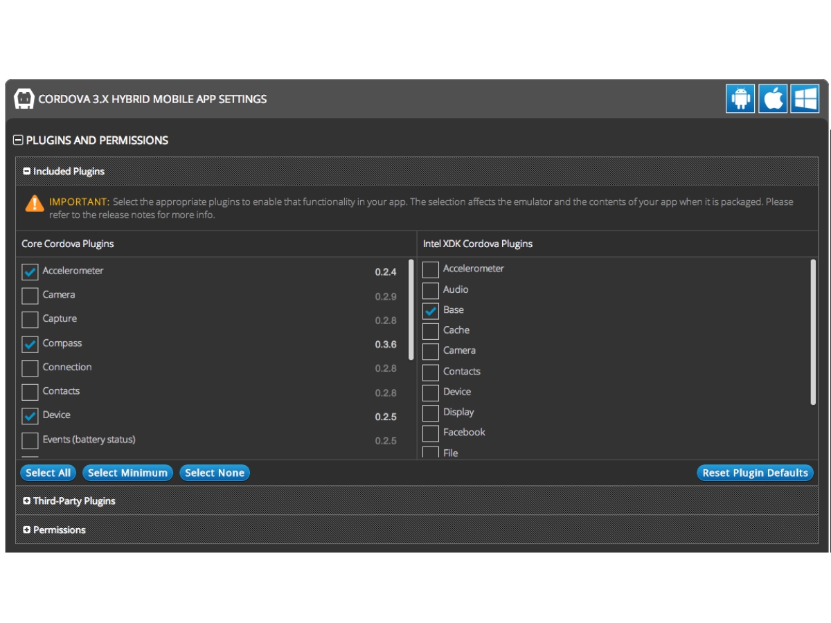831x623 pixels.
Task: Collapse the Included Plugins panel
Action: click(x=27, y=172)
